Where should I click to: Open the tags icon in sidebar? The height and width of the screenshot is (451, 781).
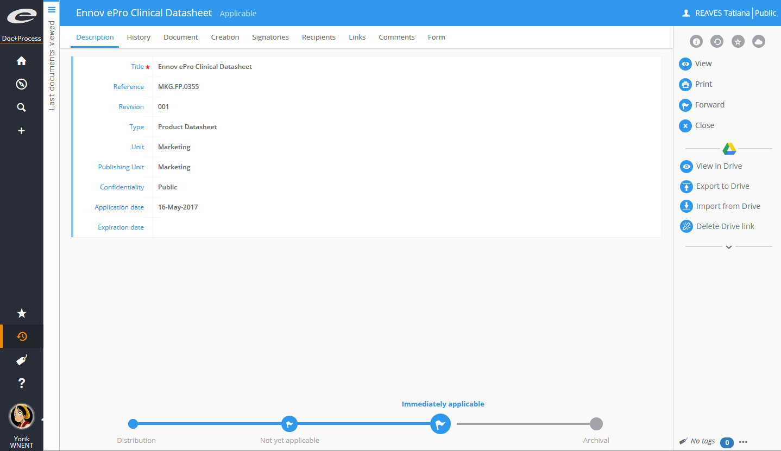click(22, 360)
